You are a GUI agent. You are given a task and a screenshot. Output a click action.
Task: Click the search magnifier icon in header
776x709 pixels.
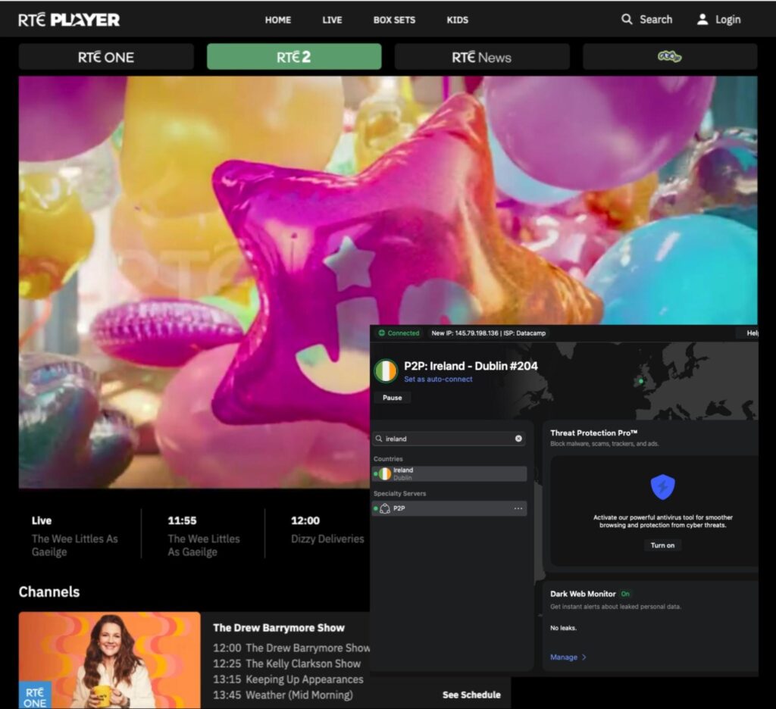(627, 19)
